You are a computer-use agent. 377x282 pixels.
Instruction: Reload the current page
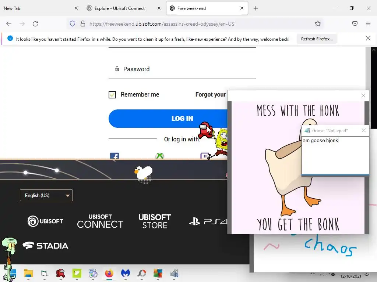[x=35, y=24]
